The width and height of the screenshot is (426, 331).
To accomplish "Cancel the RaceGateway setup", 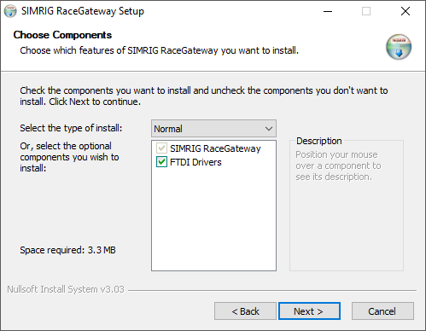I will tap(382, 311).
